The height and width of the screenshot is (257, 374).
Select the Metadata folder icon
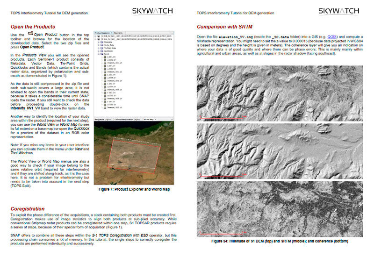point(102,42)
